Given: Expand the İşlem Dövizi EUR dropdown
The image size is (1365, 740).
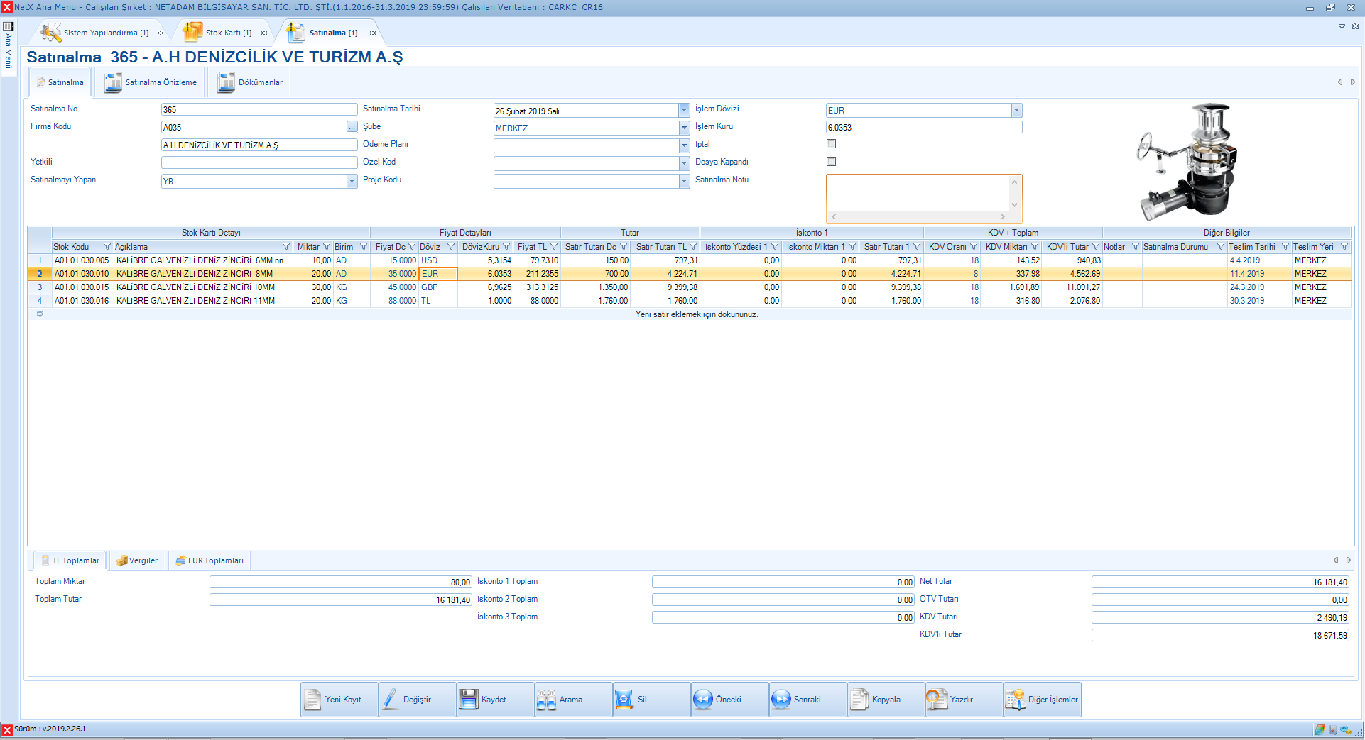Looking at the screenshot, I should tap(1016, 110).
